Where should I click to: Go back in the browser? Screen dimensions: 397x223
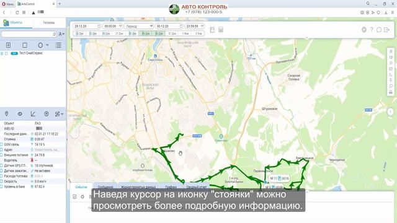[4, 12]
